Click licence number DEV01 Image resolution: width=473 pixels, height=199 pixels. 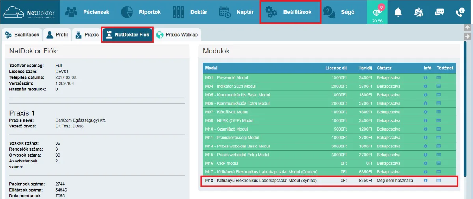click(x=62, y=72)
